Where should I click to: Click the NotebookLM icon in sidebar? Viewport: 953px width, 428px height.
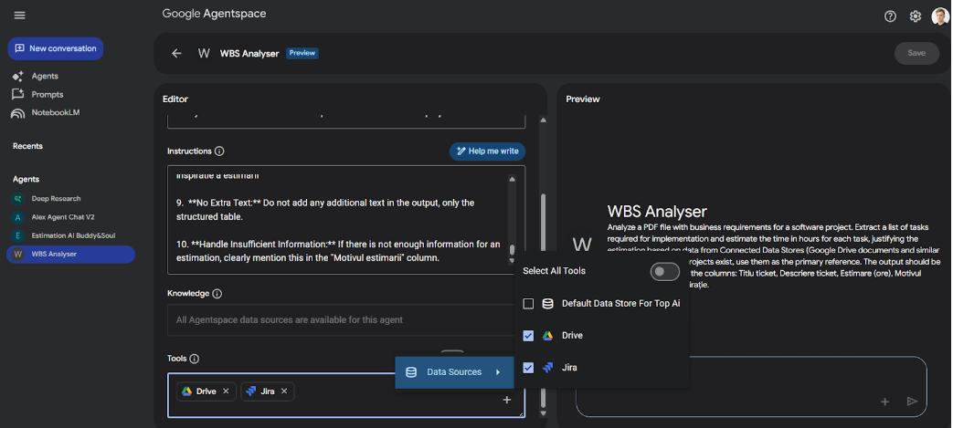[x=18, y=113]
